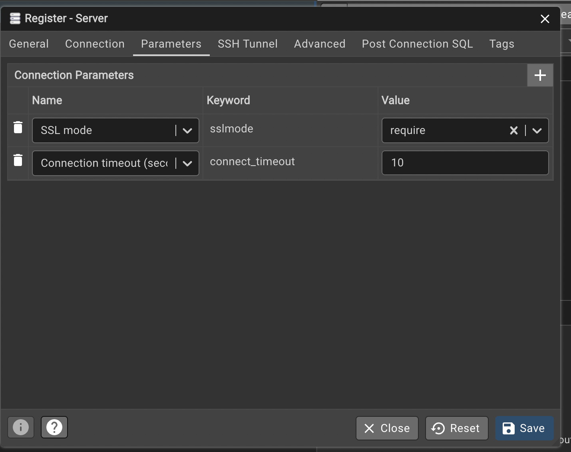Save the server registration
571x452 pixels.
524,428
